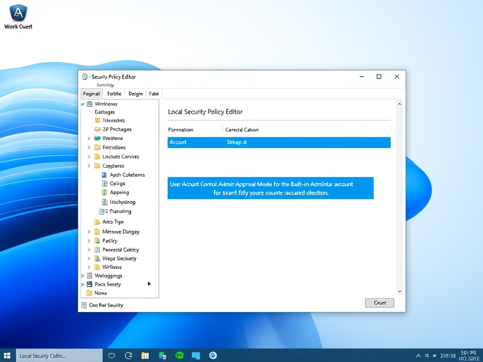Show hidden tray icons chevron
The image size is (483, 362).
point(418,355)
